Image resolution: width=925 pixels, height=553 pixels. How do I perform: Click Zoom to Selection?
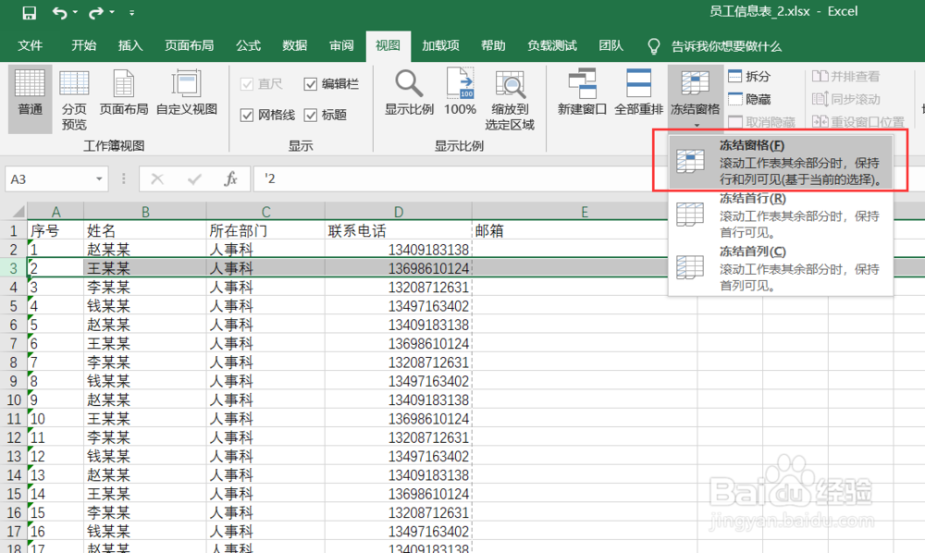click(x=511, y=97)
